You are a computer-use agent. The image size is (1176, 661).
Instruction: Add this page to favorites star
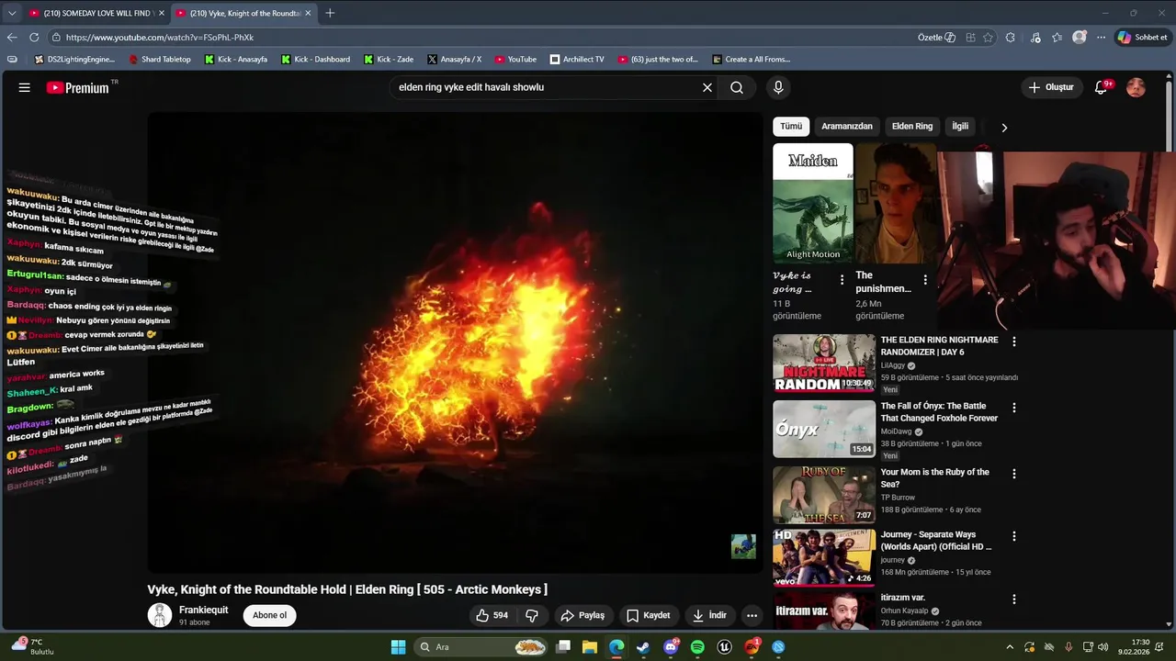[x=988, y=38]
